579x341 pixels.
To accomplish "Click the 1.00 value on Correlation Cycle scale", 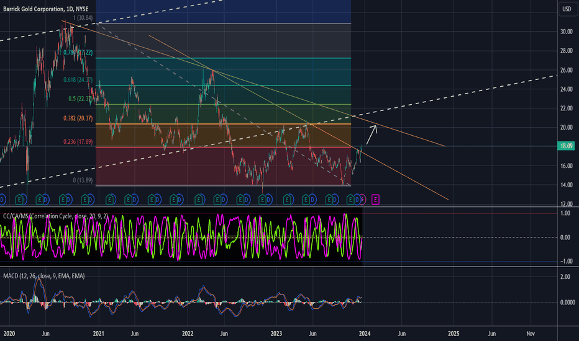I will tap(567, 213).
